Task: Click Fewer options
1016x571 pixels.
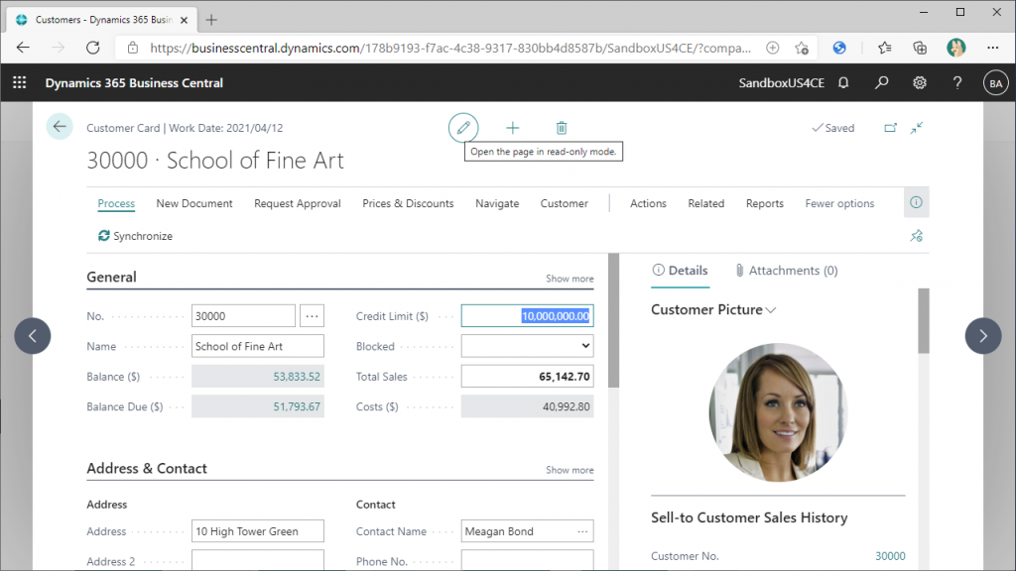Action: [x=839, y=203]
